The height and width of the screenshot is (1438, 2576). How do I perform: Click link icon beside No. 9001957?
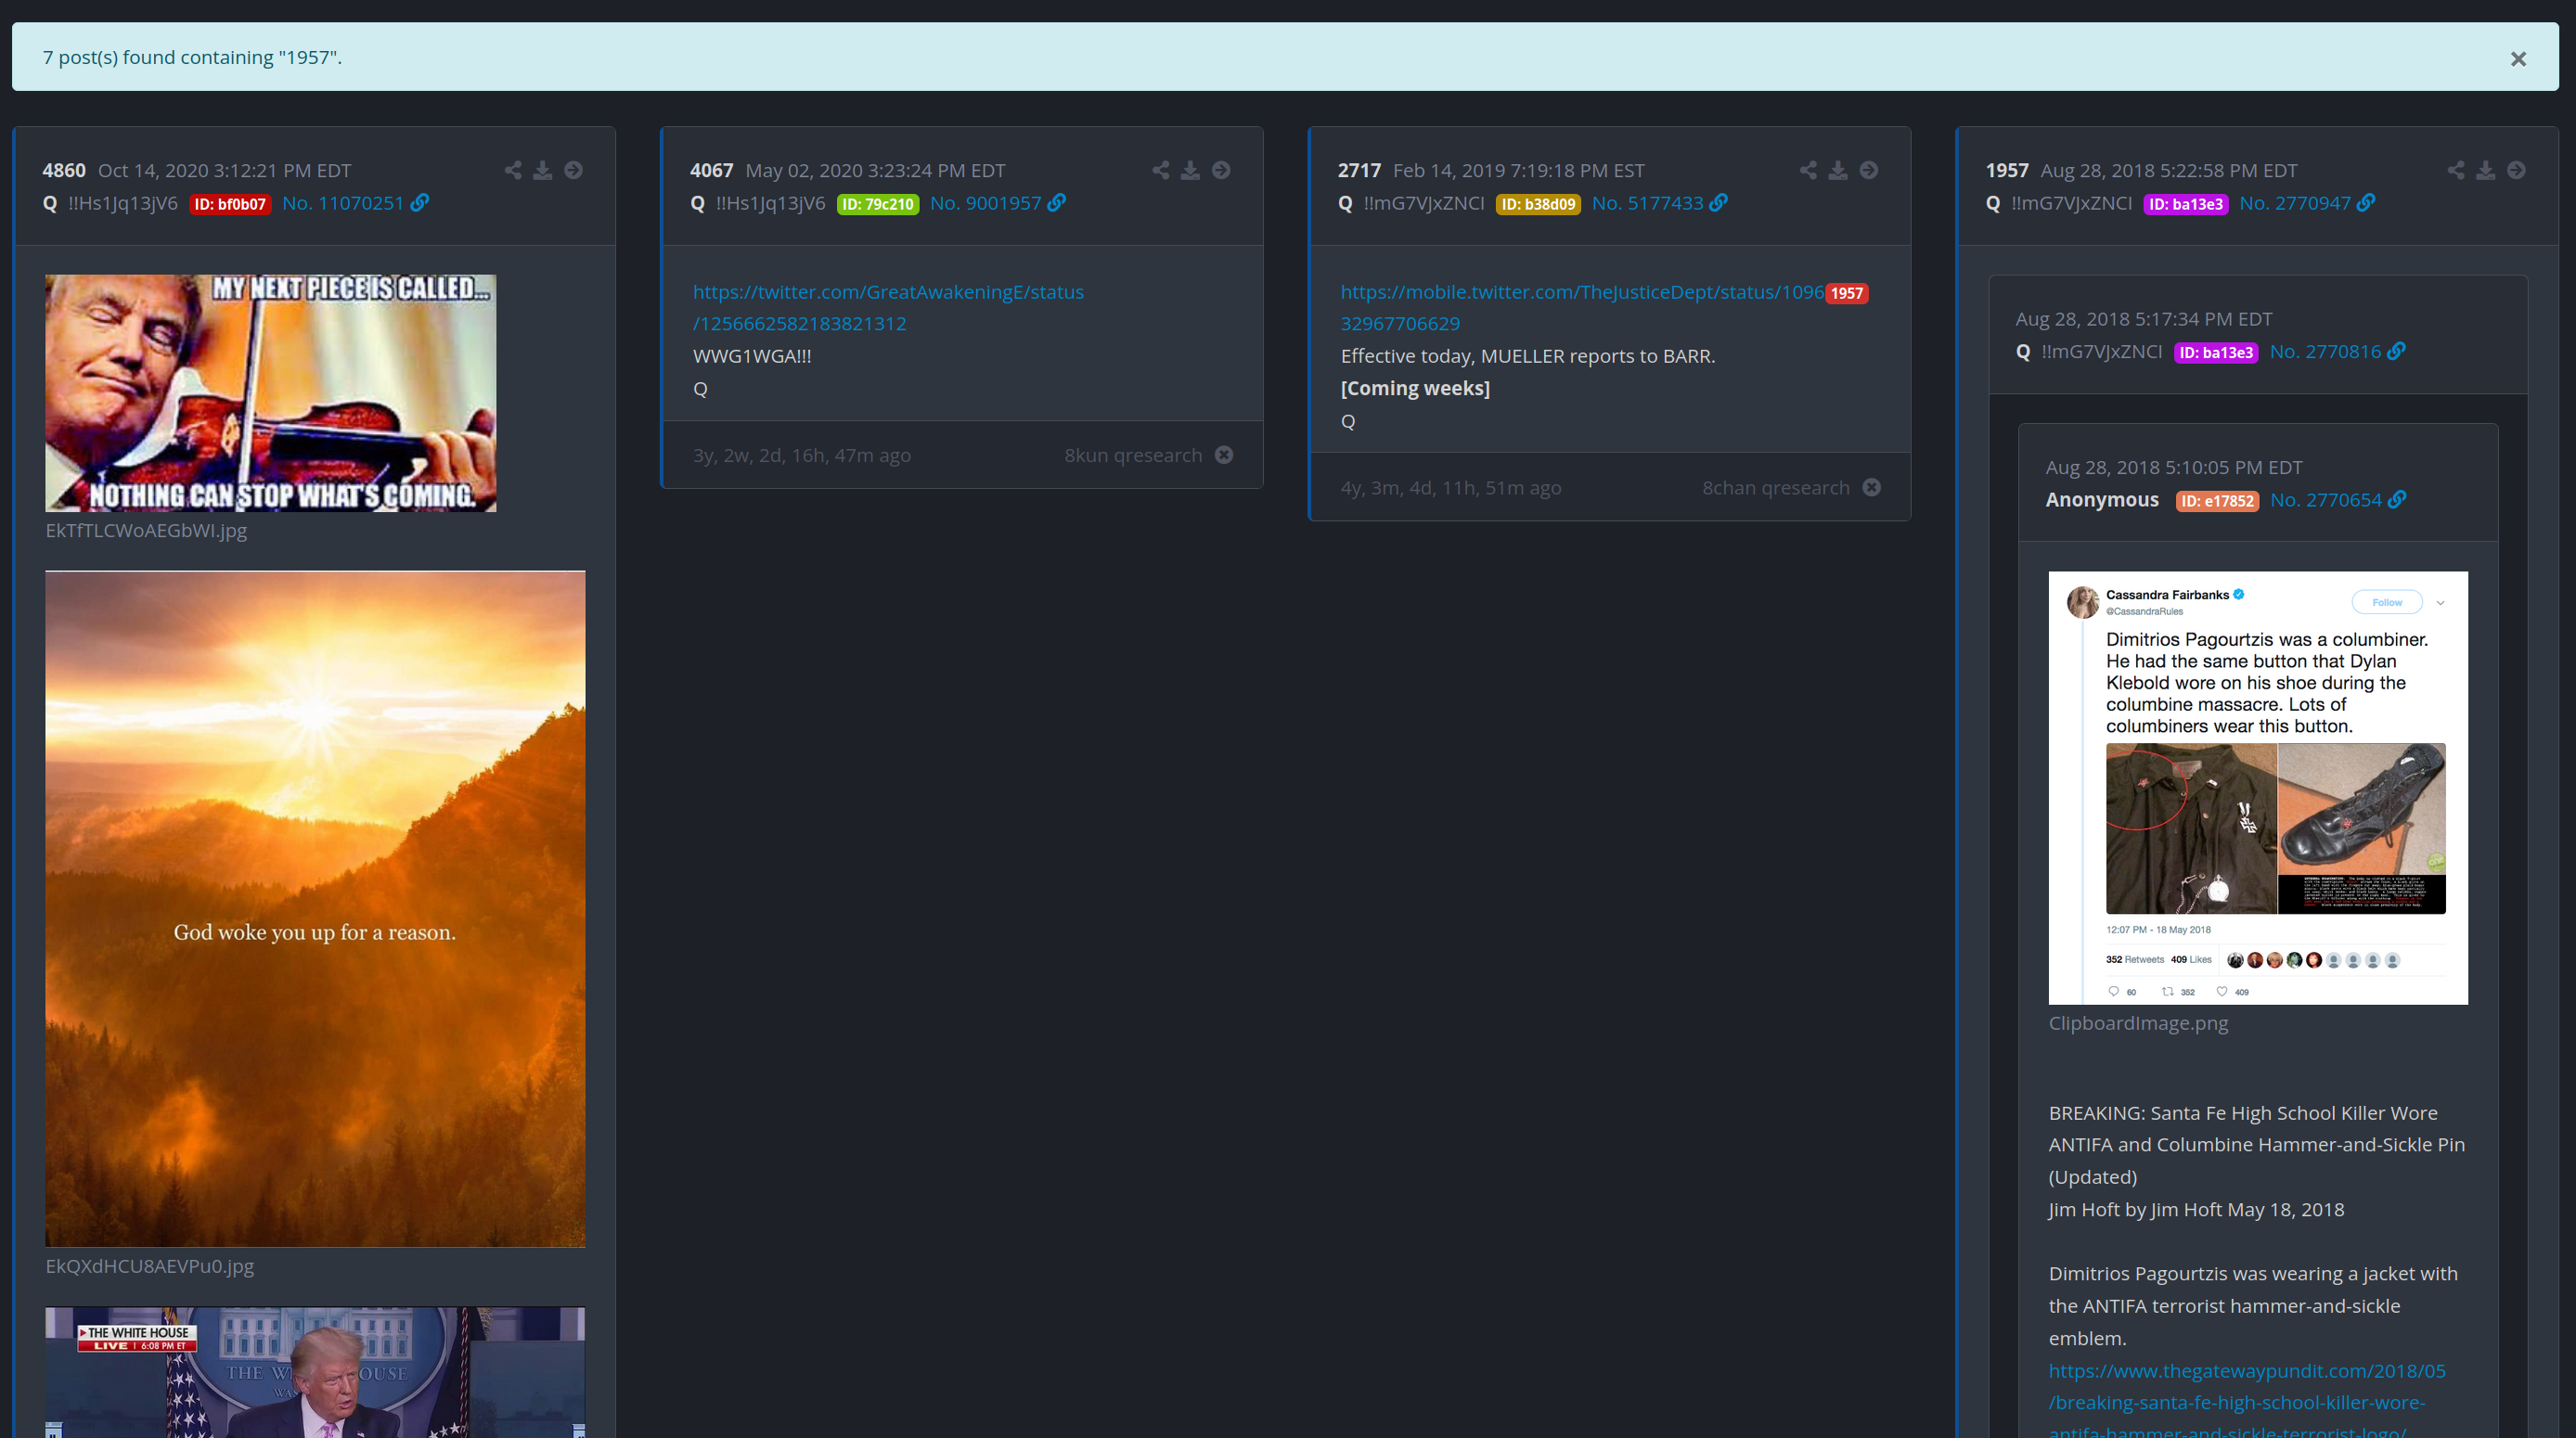click(x=1057, y=203)
